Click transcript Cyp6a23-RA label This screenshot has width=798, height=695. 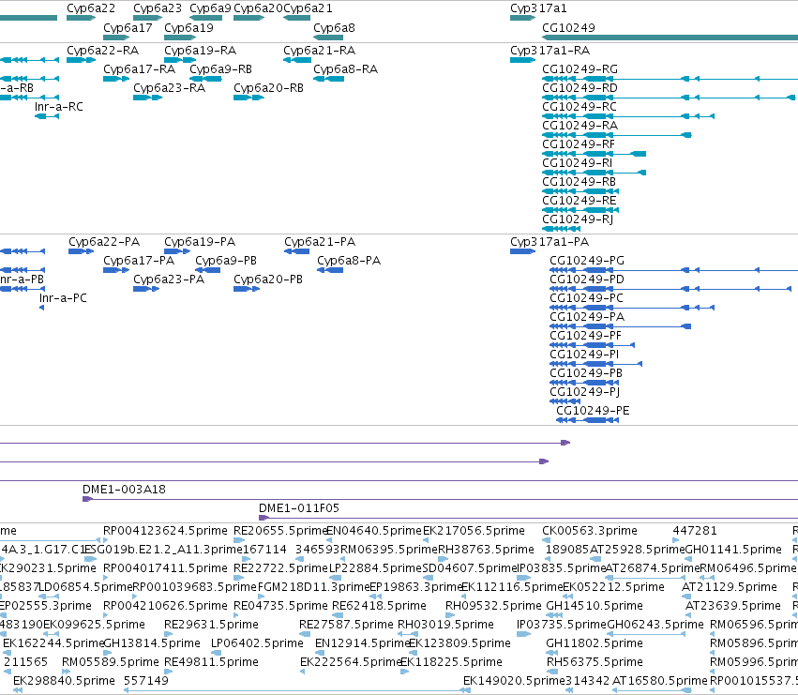pos(169,88)
